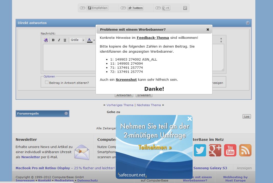Click into the Nachricht message text area

[x=133, y=58]
